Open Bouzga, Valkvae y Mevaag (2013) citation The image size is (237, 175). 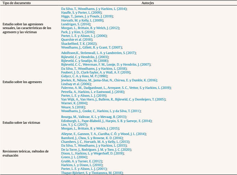[94, 117]
